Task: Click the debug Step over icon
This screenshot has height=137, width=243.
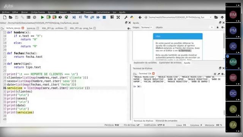Action: [x=80, y=17]
